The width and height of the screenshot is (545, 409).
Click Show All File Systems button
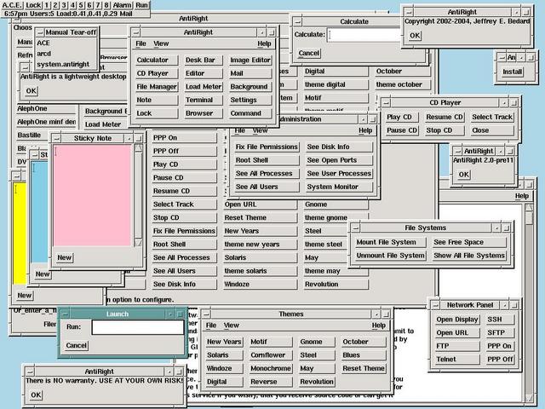point(469,256)
